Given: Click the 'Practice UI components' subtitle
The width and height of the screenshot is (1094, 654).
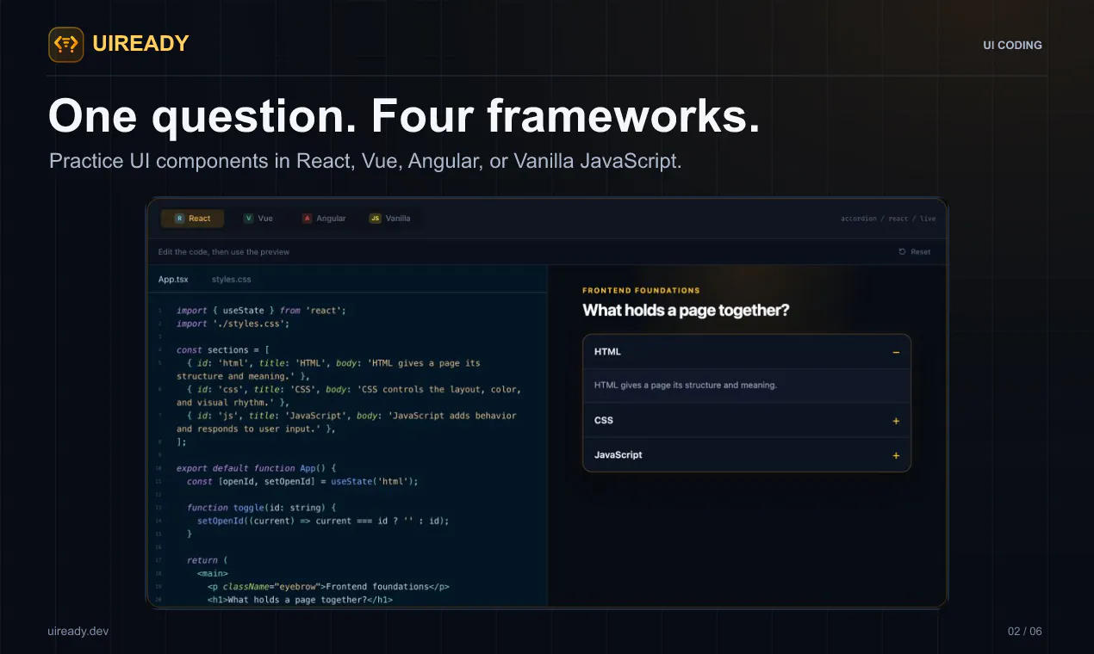Looking at the screenshot, I should click(x=365, y=161).
